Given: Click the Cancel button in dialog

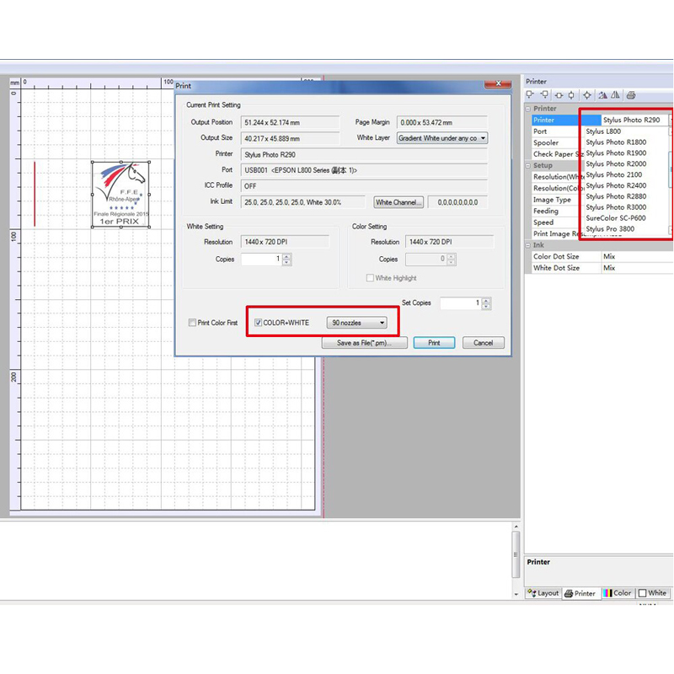Looking at the screenshot, I should [483, 343].
